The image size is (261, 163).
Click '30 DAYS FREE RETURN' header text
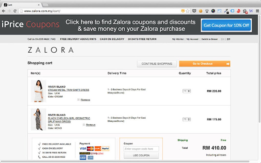click(x=142, y=39)
